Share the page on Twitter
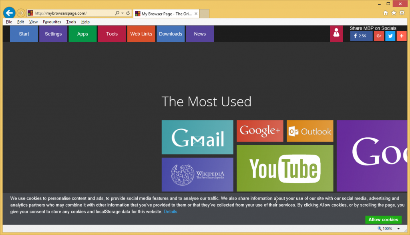410x235 pixels. pos(390,36)
